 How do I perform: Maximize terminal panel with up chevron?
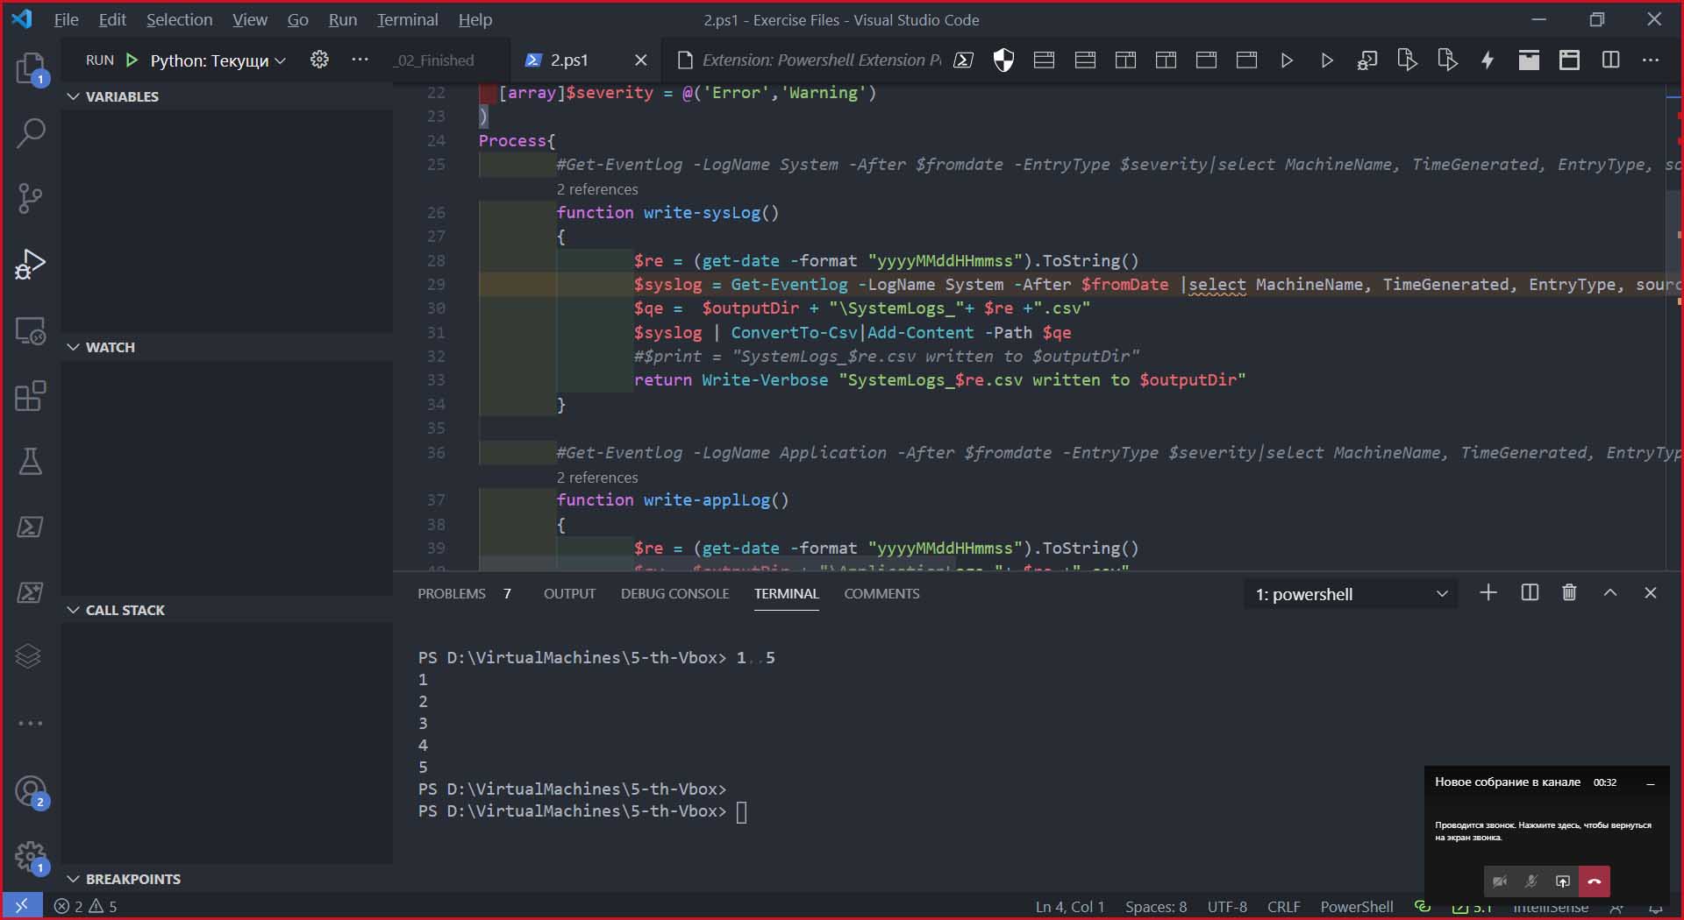point(1610,593)
